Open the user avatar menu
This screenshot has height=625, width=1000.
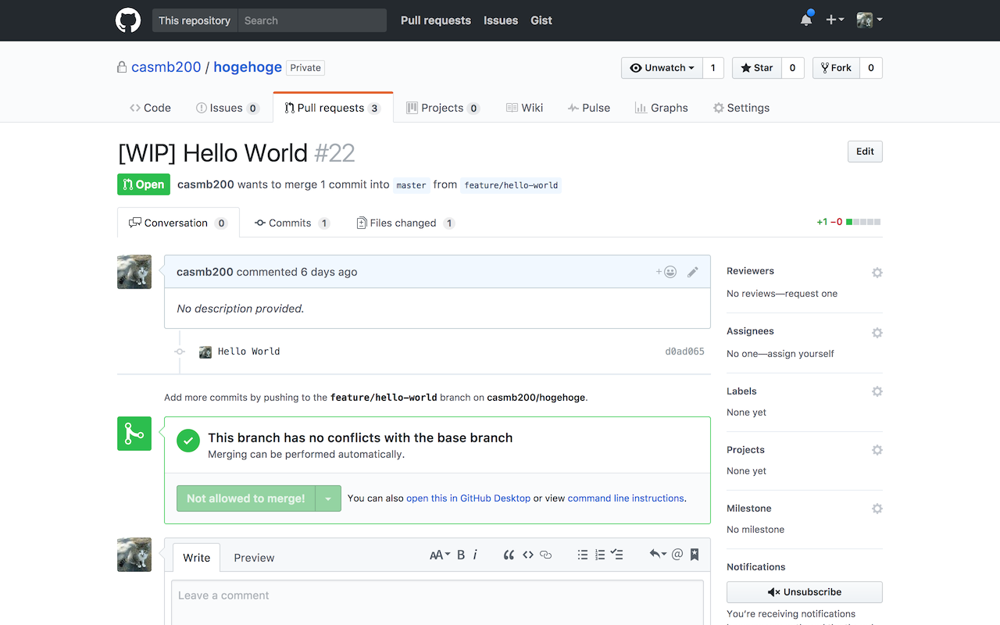869,20
